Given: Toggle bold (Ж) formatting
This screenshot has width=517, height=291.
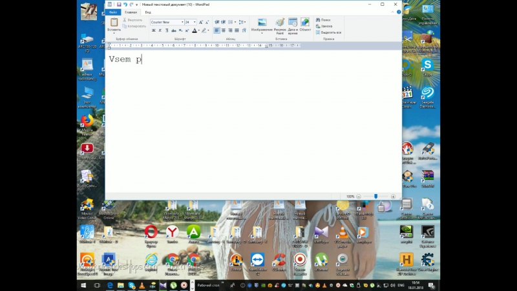Looking at the screenshot, I should click(x=153, y=30).
